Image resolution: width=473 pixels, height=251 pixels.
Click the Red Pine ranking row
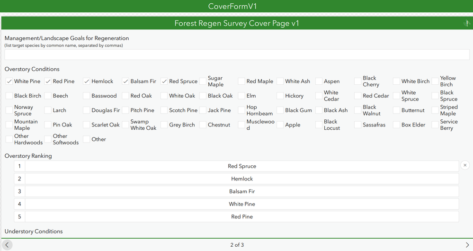point(241,216)
